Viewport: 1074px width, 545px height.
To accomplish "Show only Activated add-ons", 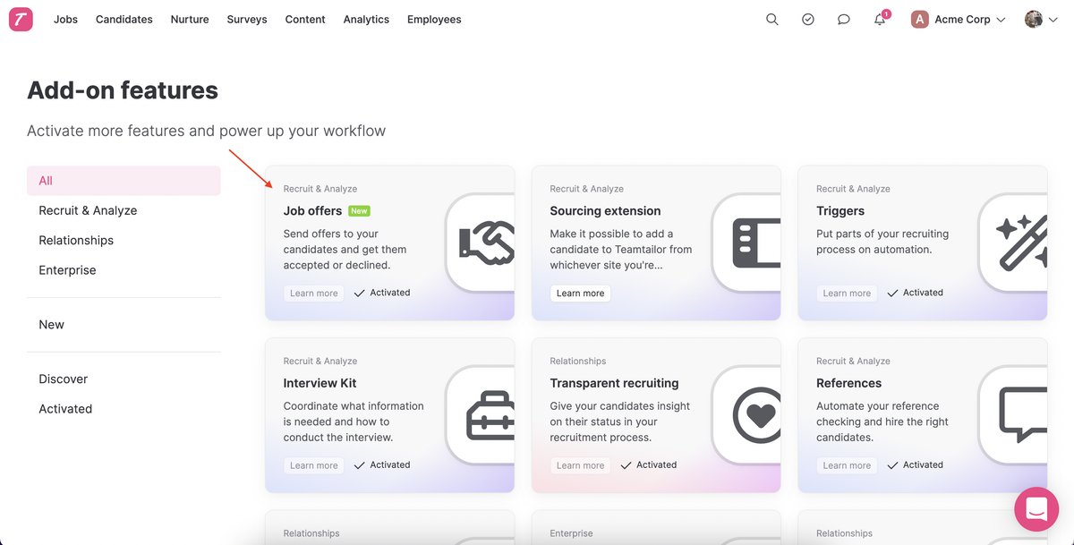I will [65, 409].
